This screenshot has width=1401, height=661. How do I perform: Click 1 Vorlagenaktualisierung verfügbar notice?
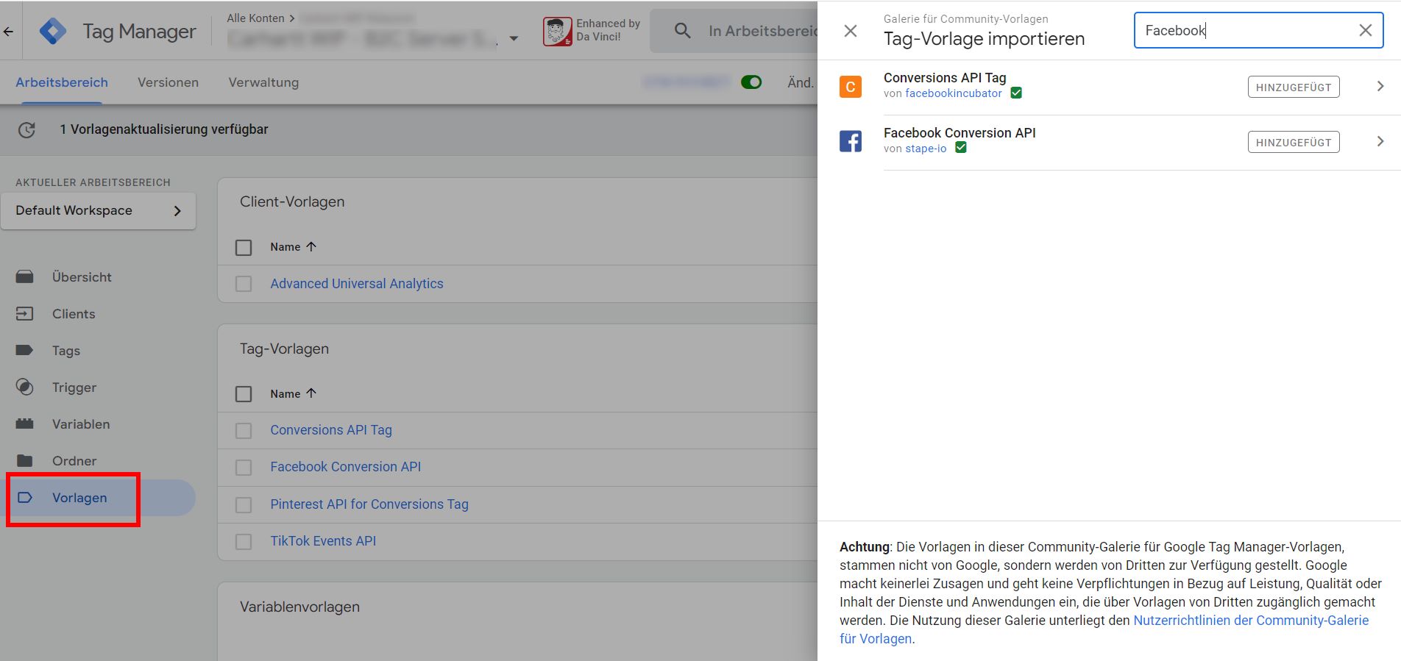click(x=164, y=129)
